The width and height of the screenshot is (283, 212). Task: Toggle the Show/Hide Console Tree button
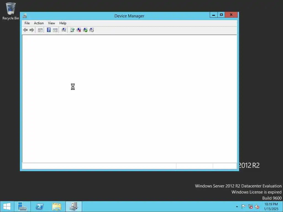[x=40, y=30]
